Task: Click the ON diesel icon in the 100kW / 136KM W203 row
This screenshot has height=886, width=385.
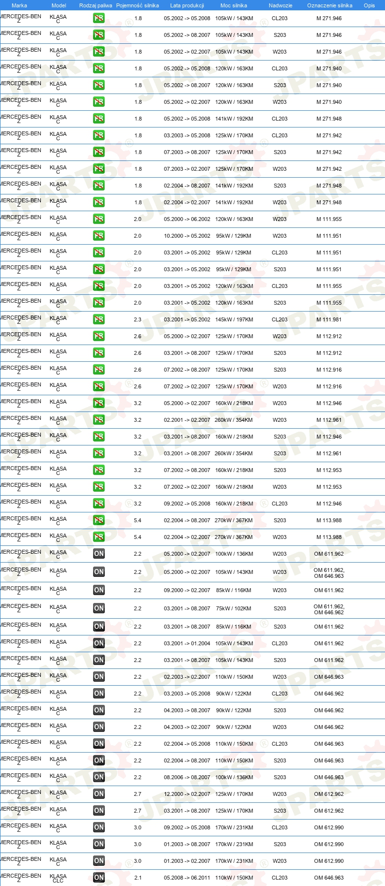Action: (x=98, y=554)
